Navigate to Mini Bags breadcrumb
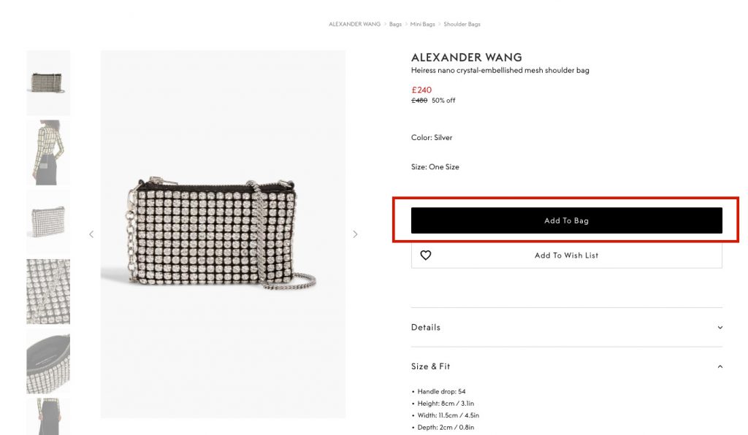The image size is (748, 435). tap(422, 24)
